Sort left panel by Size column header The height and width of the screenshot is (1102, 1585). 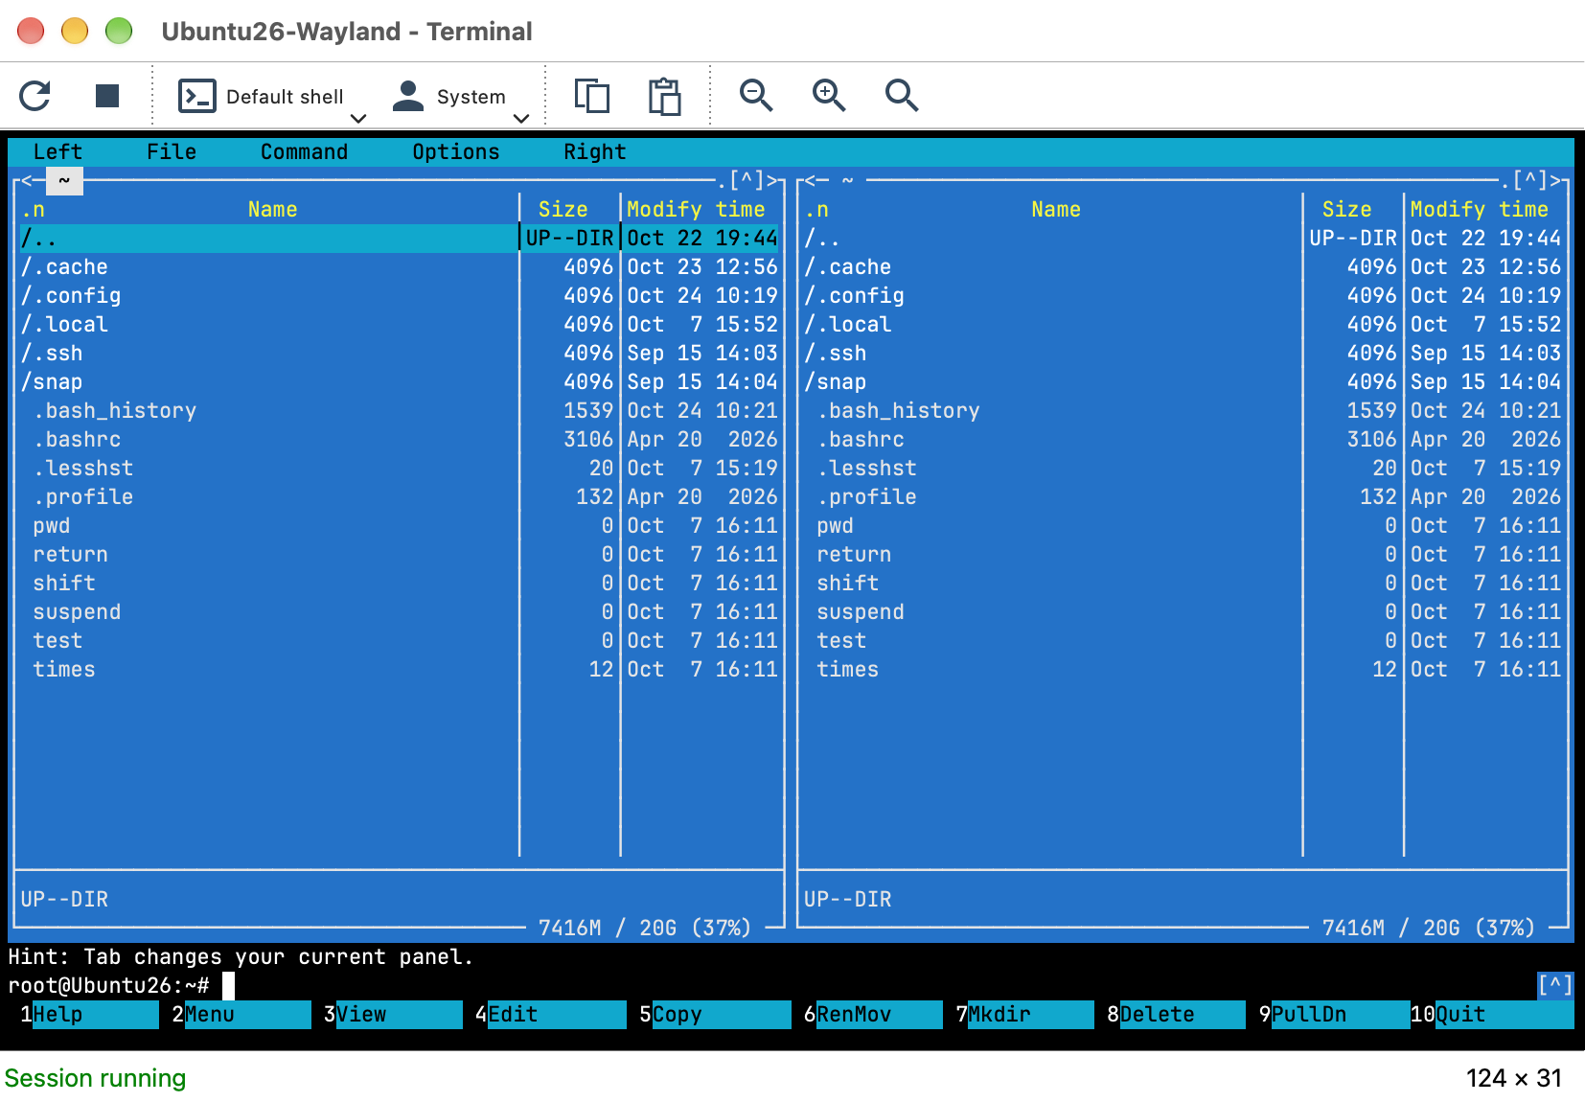tap(563, 209)
